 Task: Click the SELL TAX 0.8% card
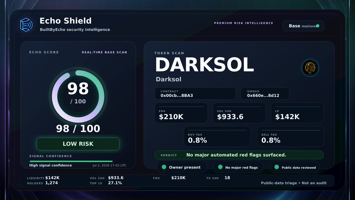[291, 136]
